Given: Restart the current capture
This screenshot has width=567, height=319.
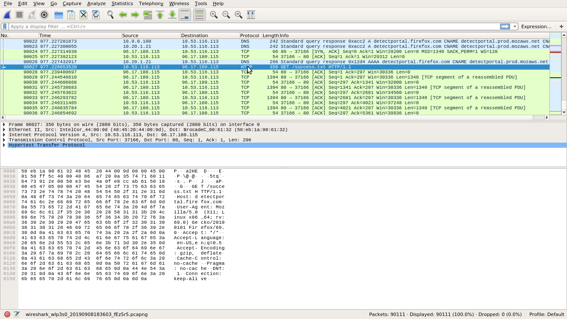Looking at the screenshot, I should (x=32, y=15).
